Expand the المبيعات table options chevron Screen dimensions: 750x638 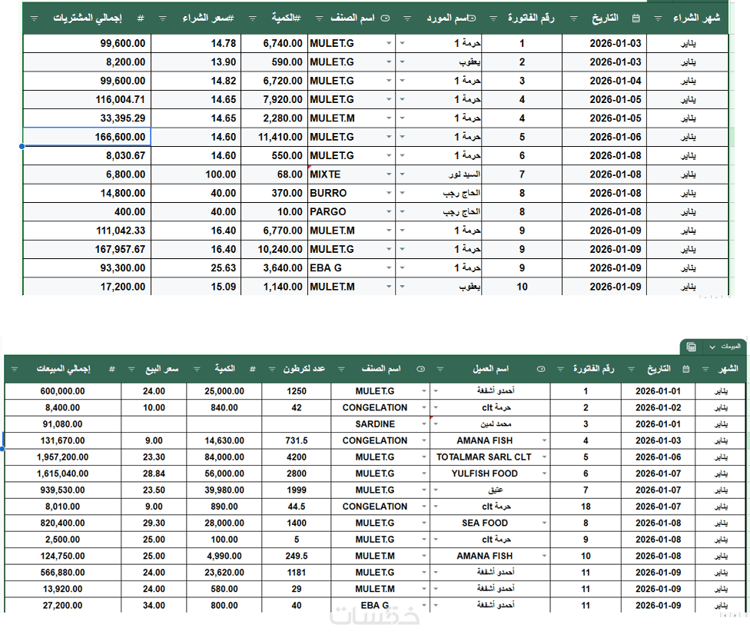tap(712, 347)
